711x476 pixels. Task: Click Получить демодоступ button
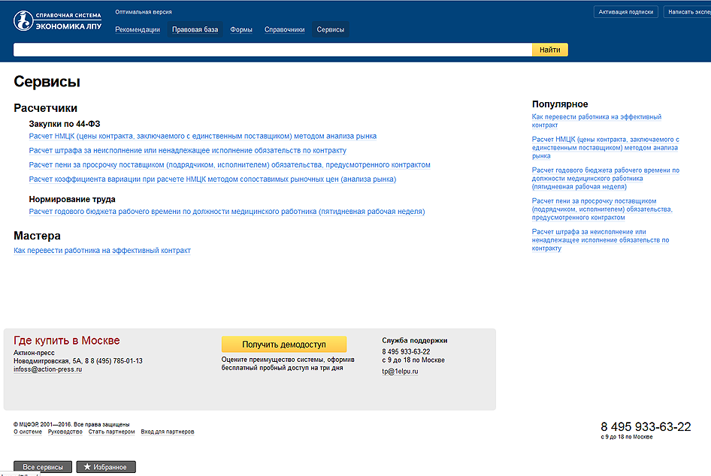coord(284,344)
